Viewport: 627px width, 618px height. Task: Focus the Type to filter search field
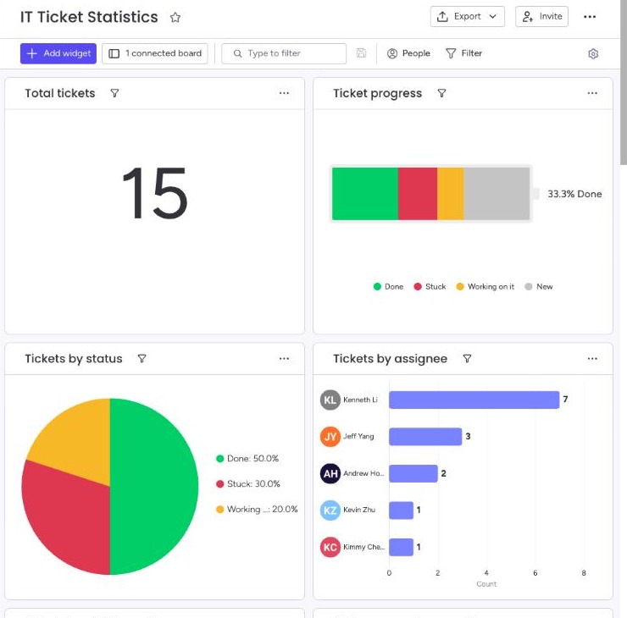(x=284, y=53)
